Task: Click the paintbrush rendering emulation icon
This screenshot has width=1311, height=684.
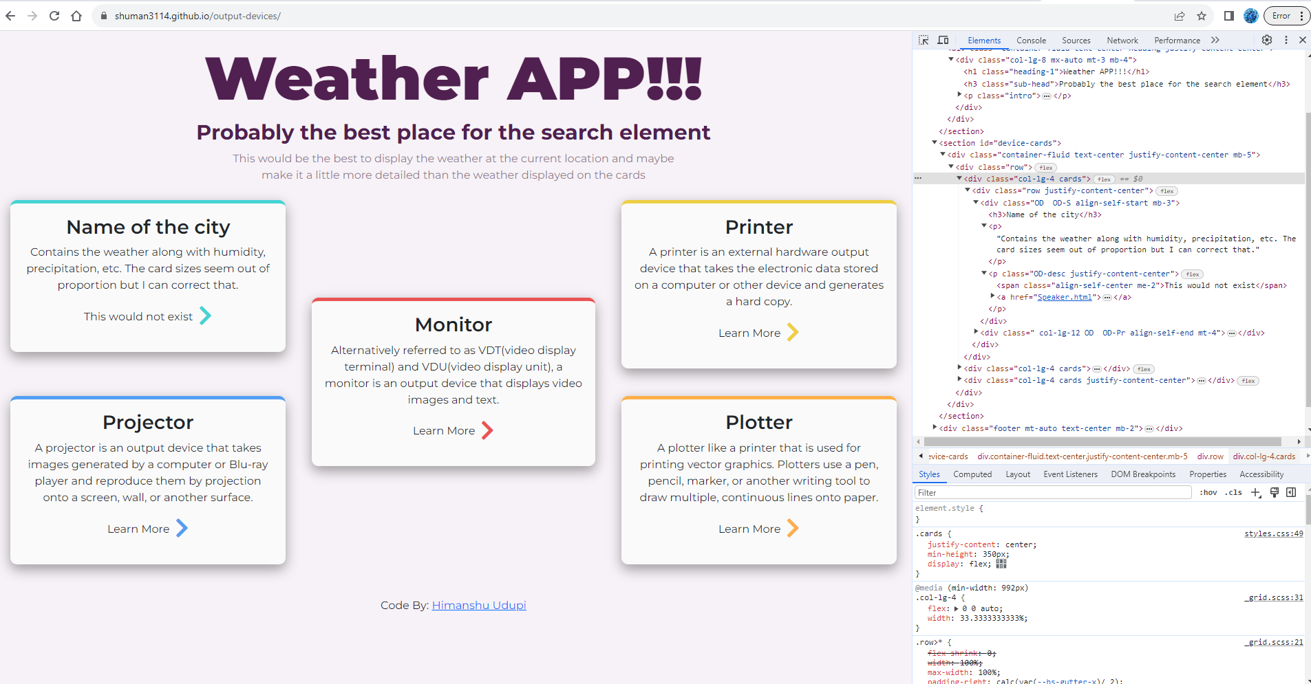Action: point(1275,492)
